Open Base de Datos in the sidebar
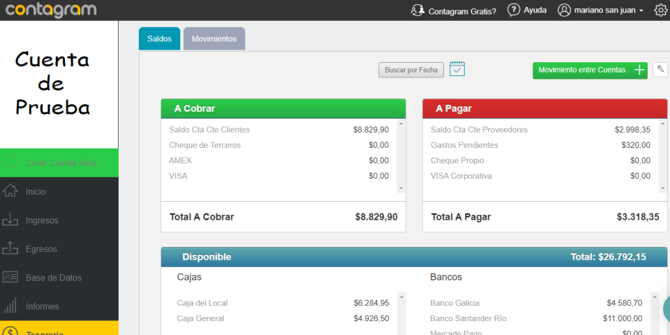The height and width of the screenshot is (335, 670). click(59, 277)
